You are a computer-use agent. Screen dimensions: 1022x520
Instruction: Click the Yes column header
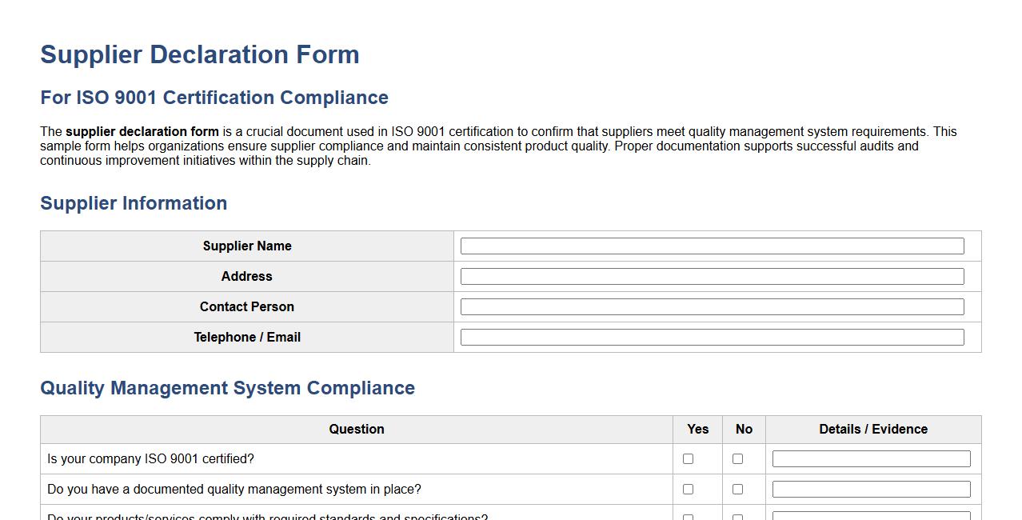pos(697,430)
